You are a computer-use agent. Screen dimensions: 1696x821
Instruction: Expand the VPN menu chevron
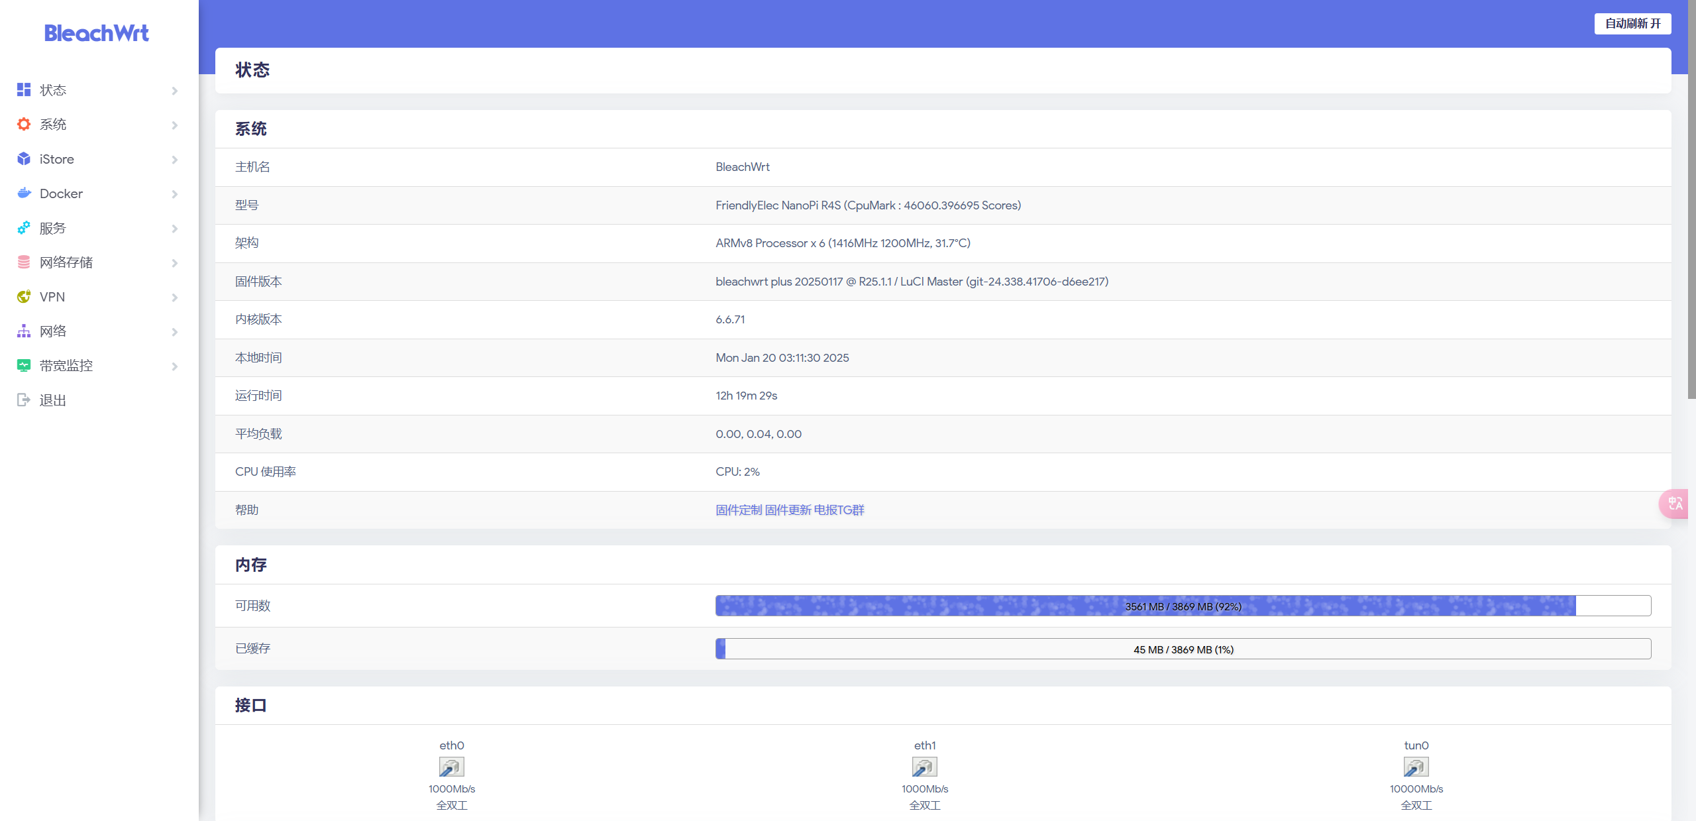[175, 298]
